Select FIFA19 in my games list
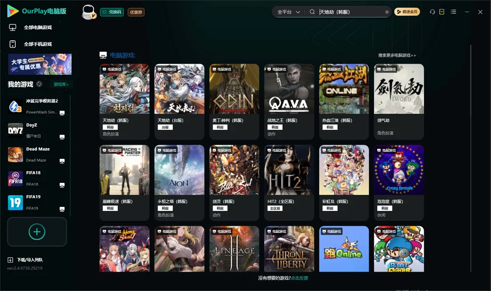 37,203
